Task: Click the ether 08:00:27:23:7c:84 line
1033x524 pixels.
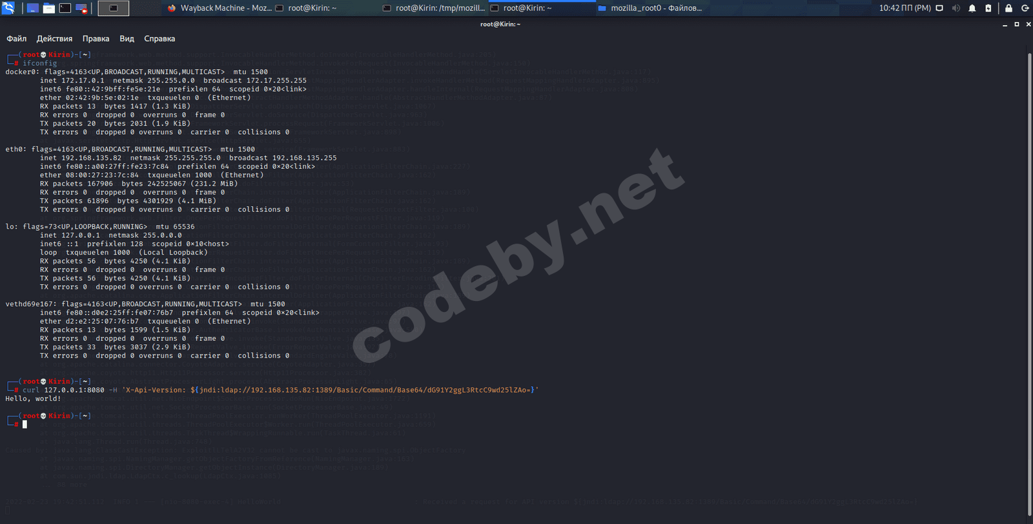Action: pyautogui.click(x=152, y=175)
